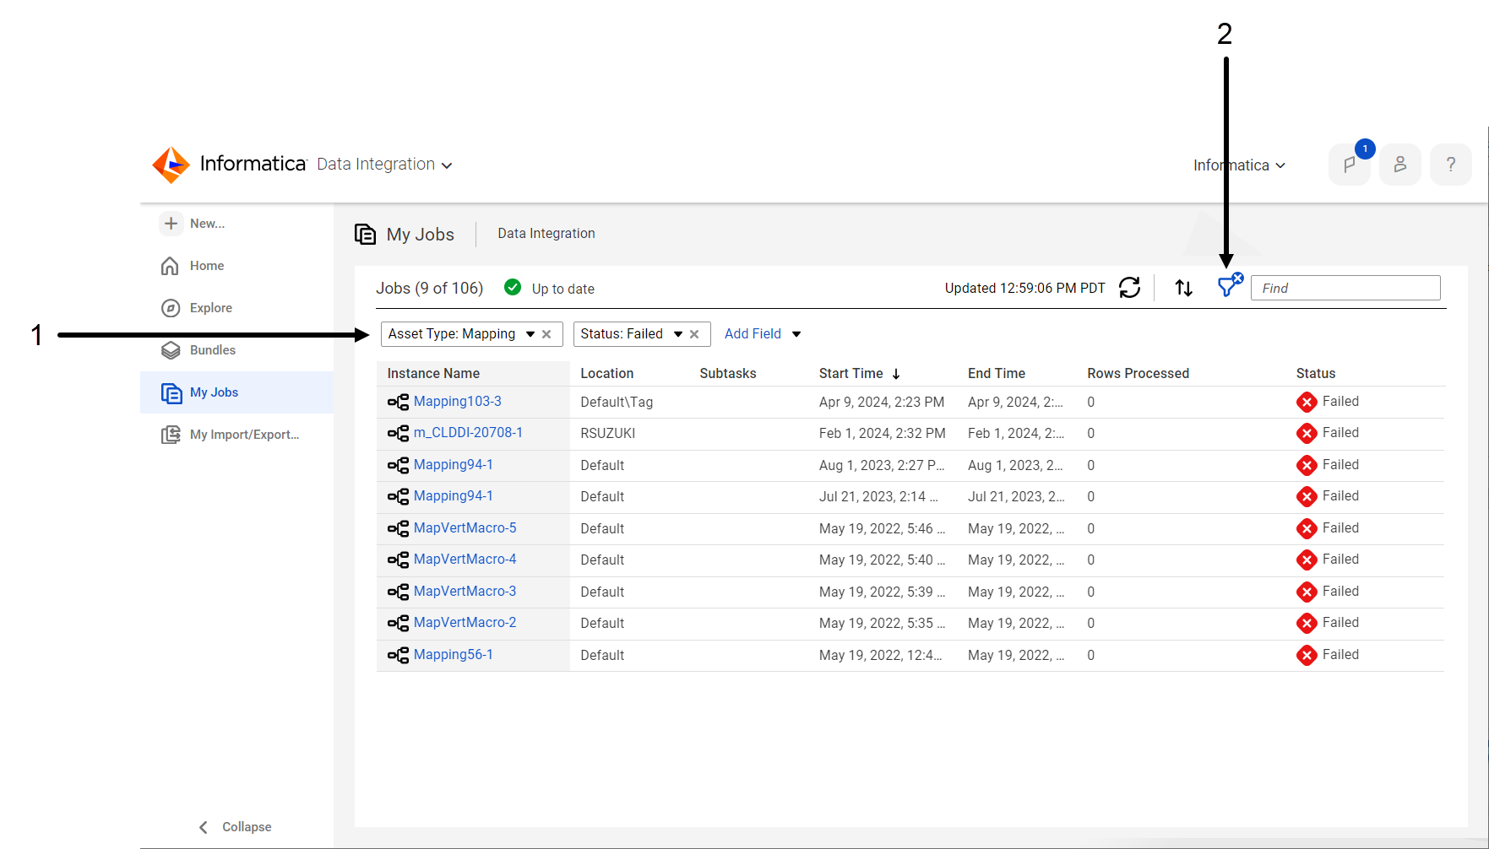This screenshot has height=849, width=1489.
Task: Click the Data Integration breadcrumb label
Action: (546, 234)
